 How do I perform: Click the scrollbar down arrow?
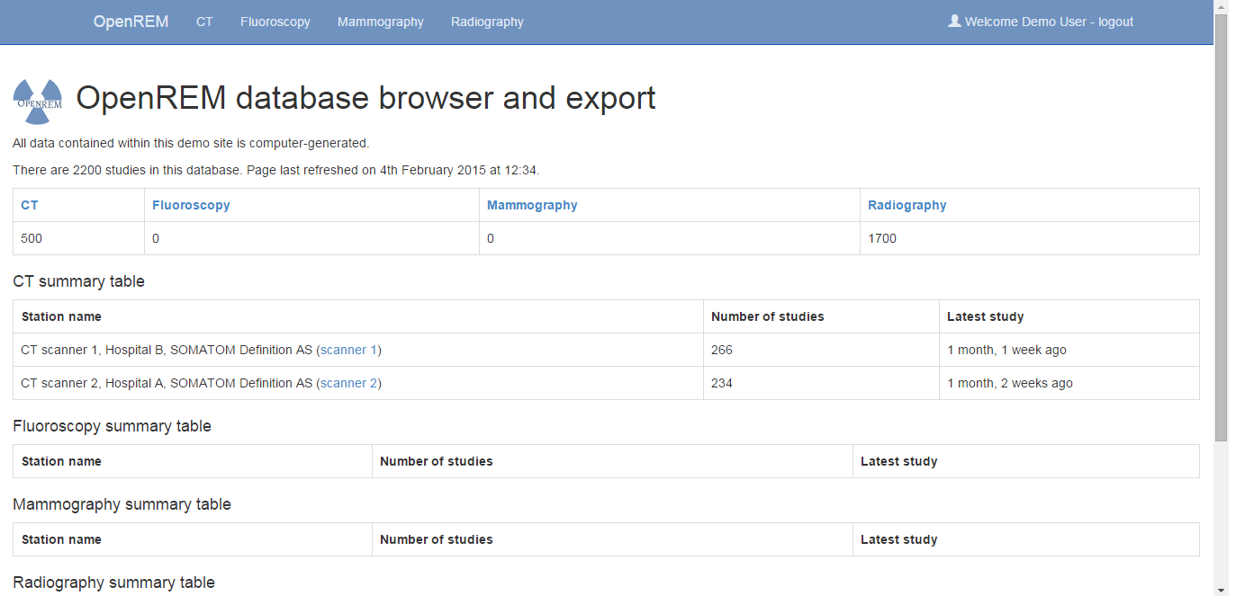1221,590
